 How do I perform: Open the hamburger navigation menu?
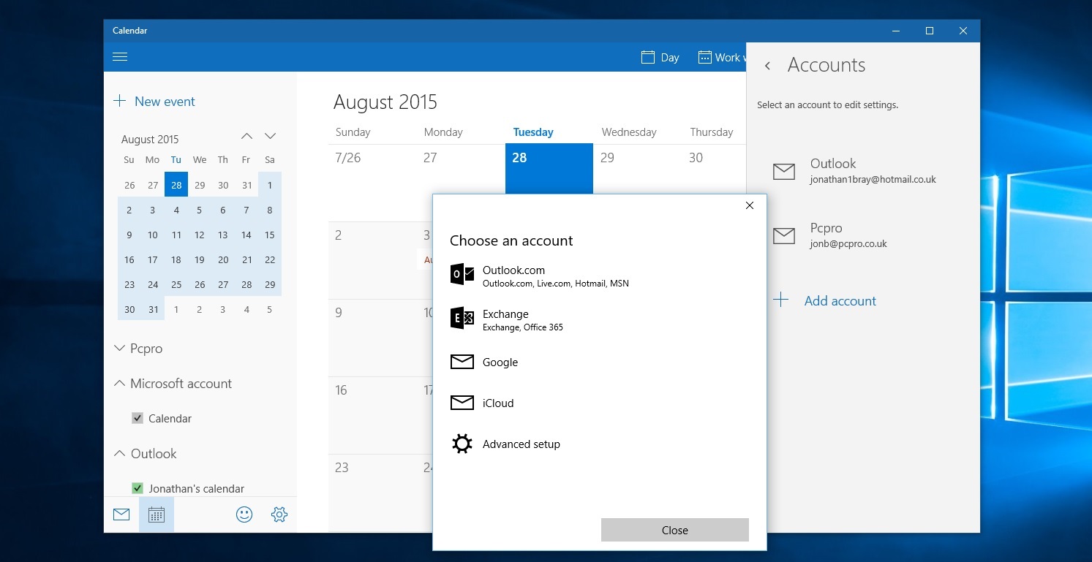point(120,56)
